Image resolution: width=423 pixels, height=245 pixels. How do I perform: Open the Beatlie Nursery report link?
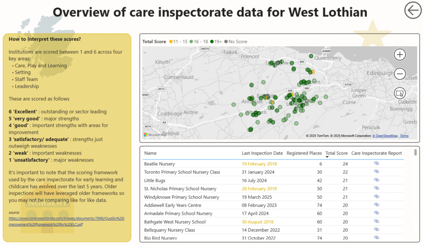pos(377,163)
